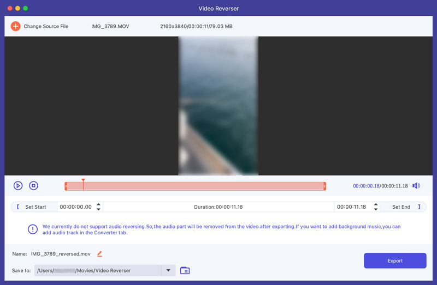The height and width of the screenshot is (285, 437).
Task: Decrease the end time with down arrow
Action: point(375,210)
